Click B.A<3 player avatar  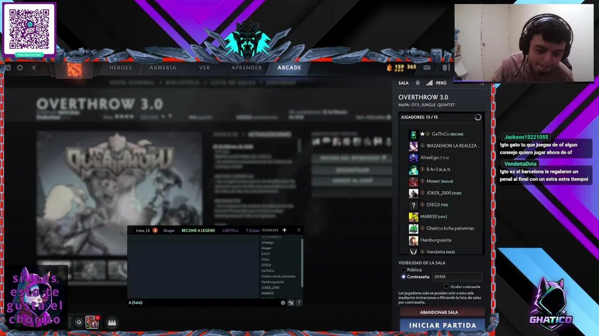point(413,169)
